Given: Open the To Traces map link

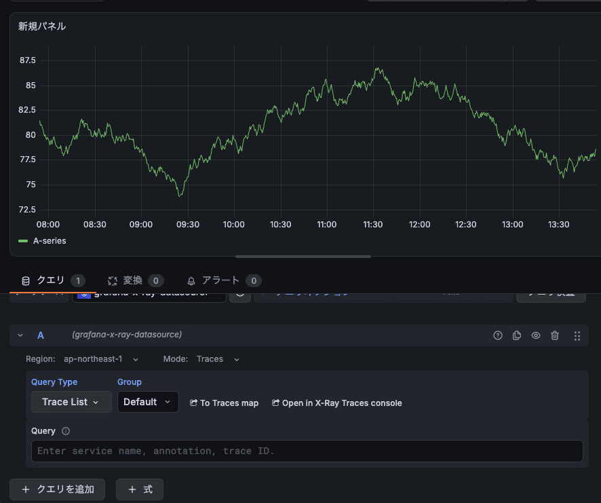Looking at the screenshot, I should 225,403.
